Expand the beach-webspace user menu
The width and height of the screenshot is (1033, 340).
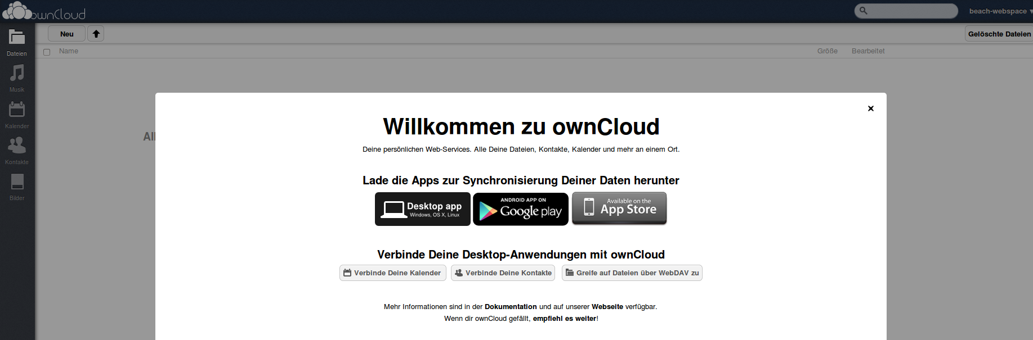(1000, 11)
